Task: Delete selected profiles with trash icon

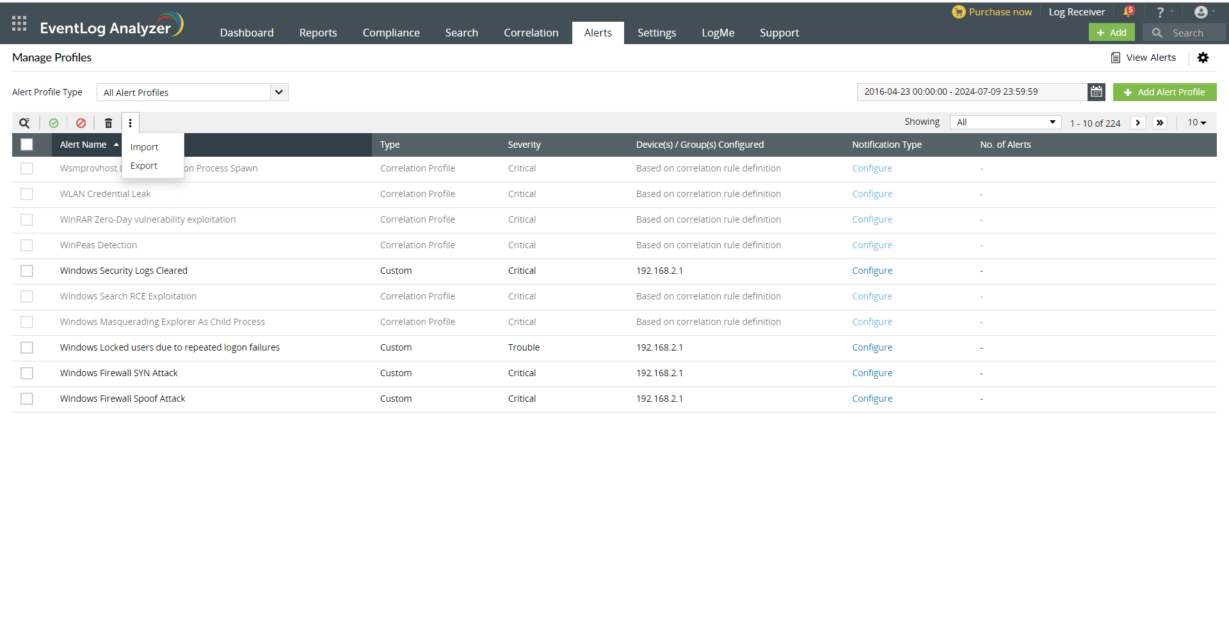Action: coord(108,122)
